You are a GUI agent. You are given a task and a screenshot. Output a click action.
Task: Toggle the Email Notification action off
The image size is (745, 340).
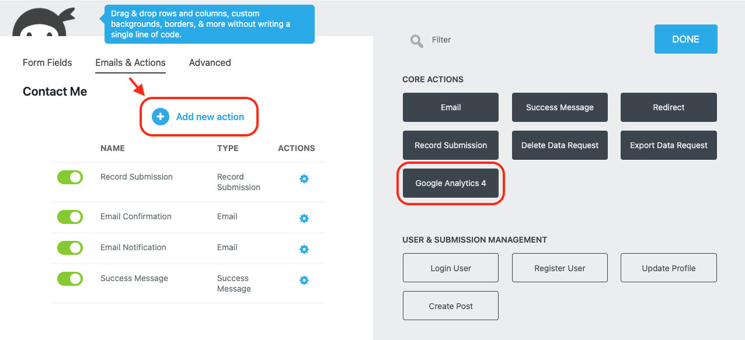coord(69,248)
